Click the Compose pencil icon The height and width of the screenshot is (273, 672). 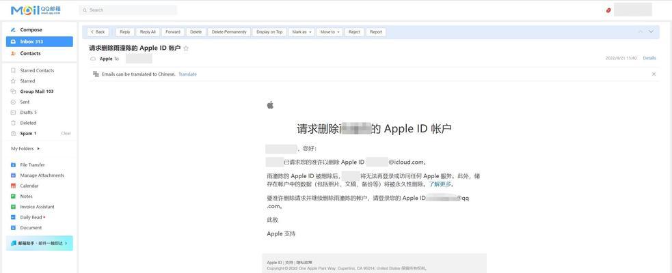13,30
